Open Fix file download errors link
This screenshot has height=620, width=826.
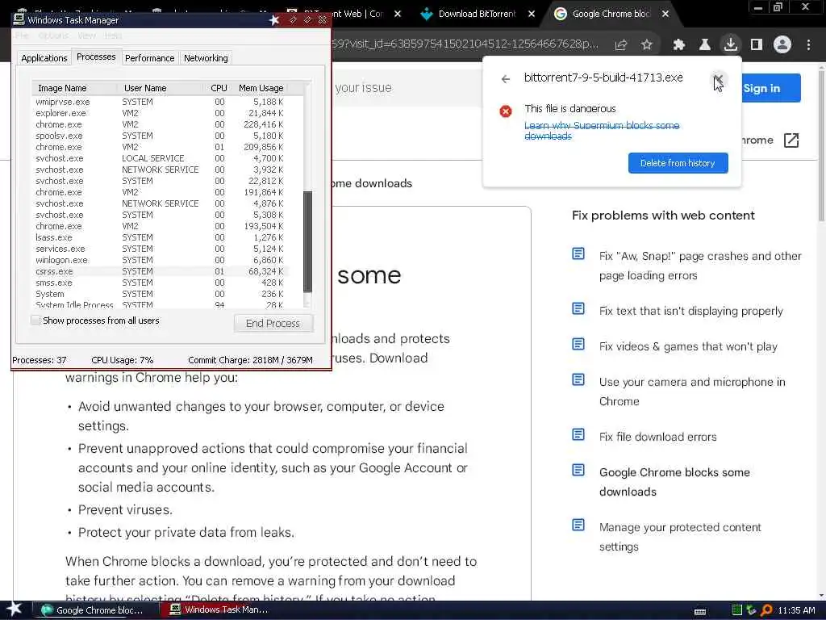(x=658, y=437)
